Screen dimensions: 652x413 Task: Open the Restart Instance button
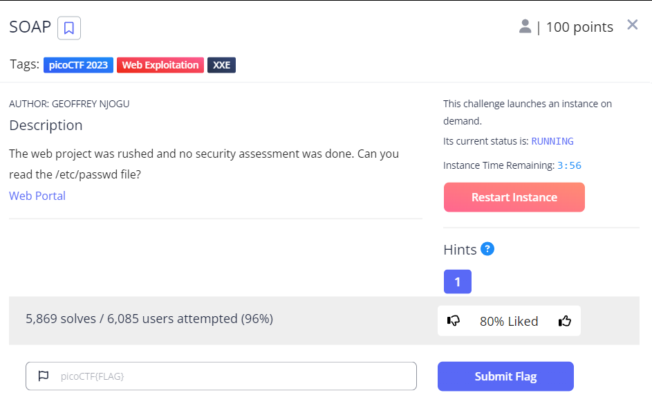[x=514, y=197]
